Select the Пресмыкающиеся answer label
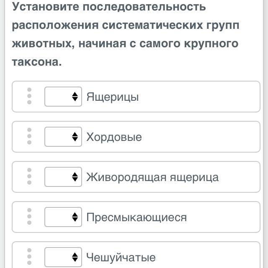The height and width of the screenshot is (268, 268). (x=137, y=217)
